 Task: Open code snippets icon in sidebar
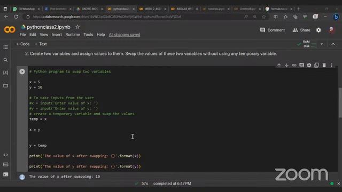pyautogui.click(x=6, y=155)
